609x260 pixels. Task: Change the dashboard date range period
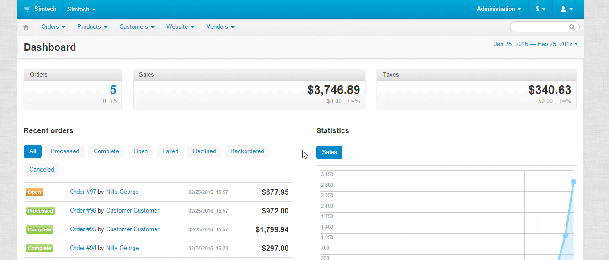535,44
